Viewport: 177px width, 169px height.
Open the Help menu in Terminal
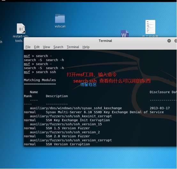pos(86,47)
